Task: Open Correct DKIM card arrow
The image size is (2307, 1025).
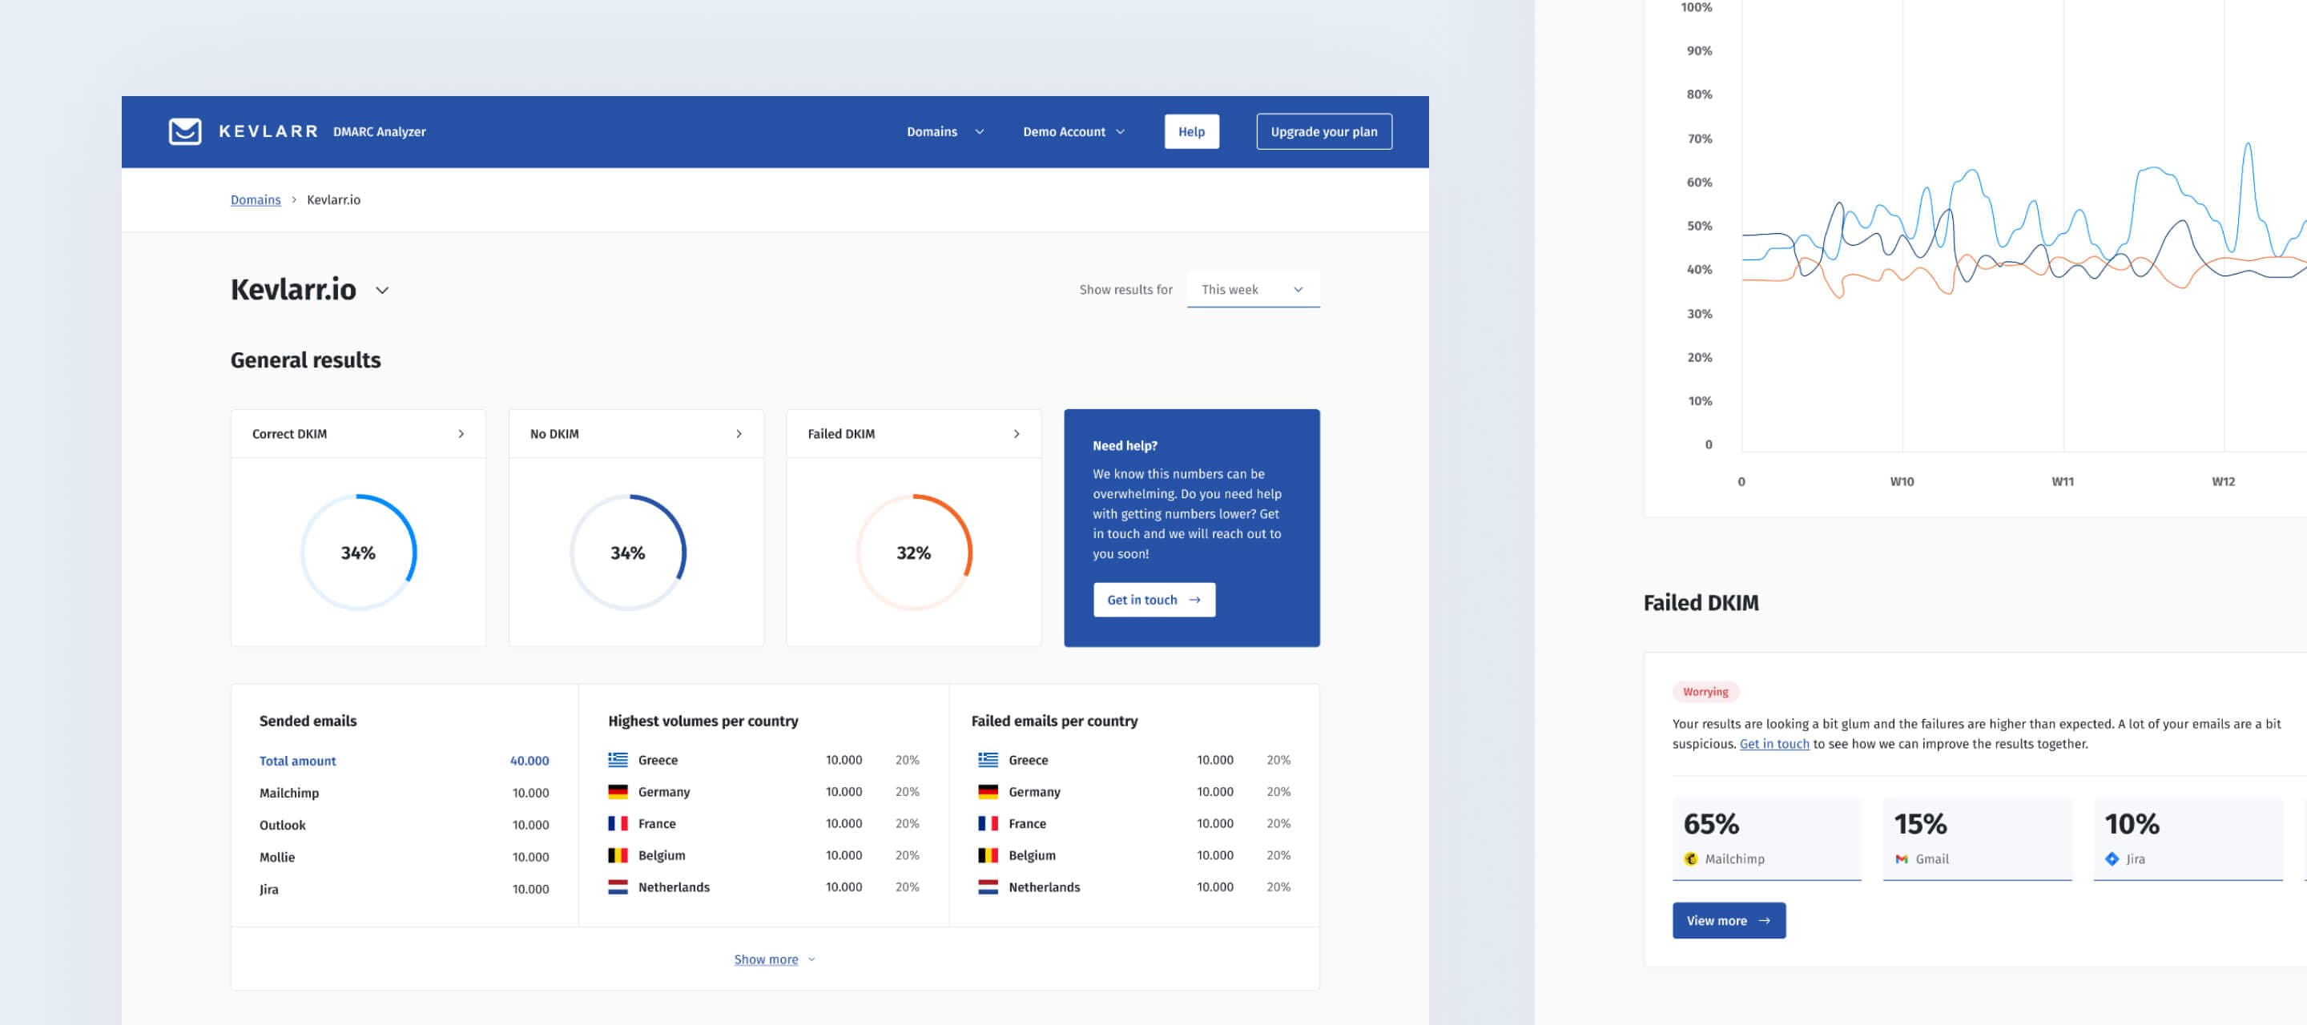Action: click(x=461, y=434)
